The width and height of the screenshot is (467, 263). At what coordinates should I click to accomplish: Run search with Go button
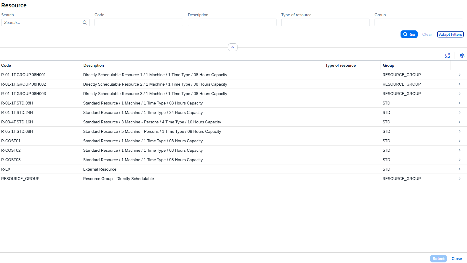click(x=409, y=34)
